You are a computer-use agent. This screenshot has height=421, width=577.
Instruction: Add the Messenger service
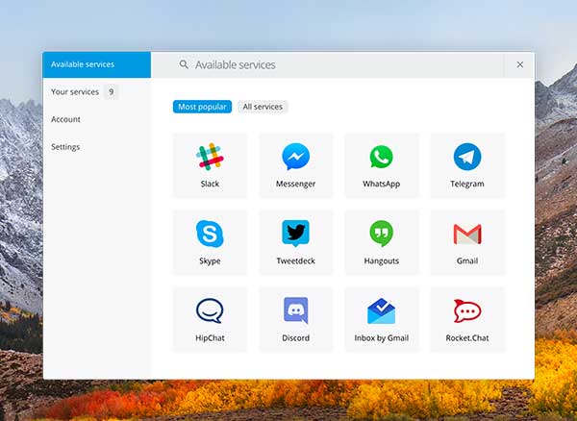pos(296,166)
